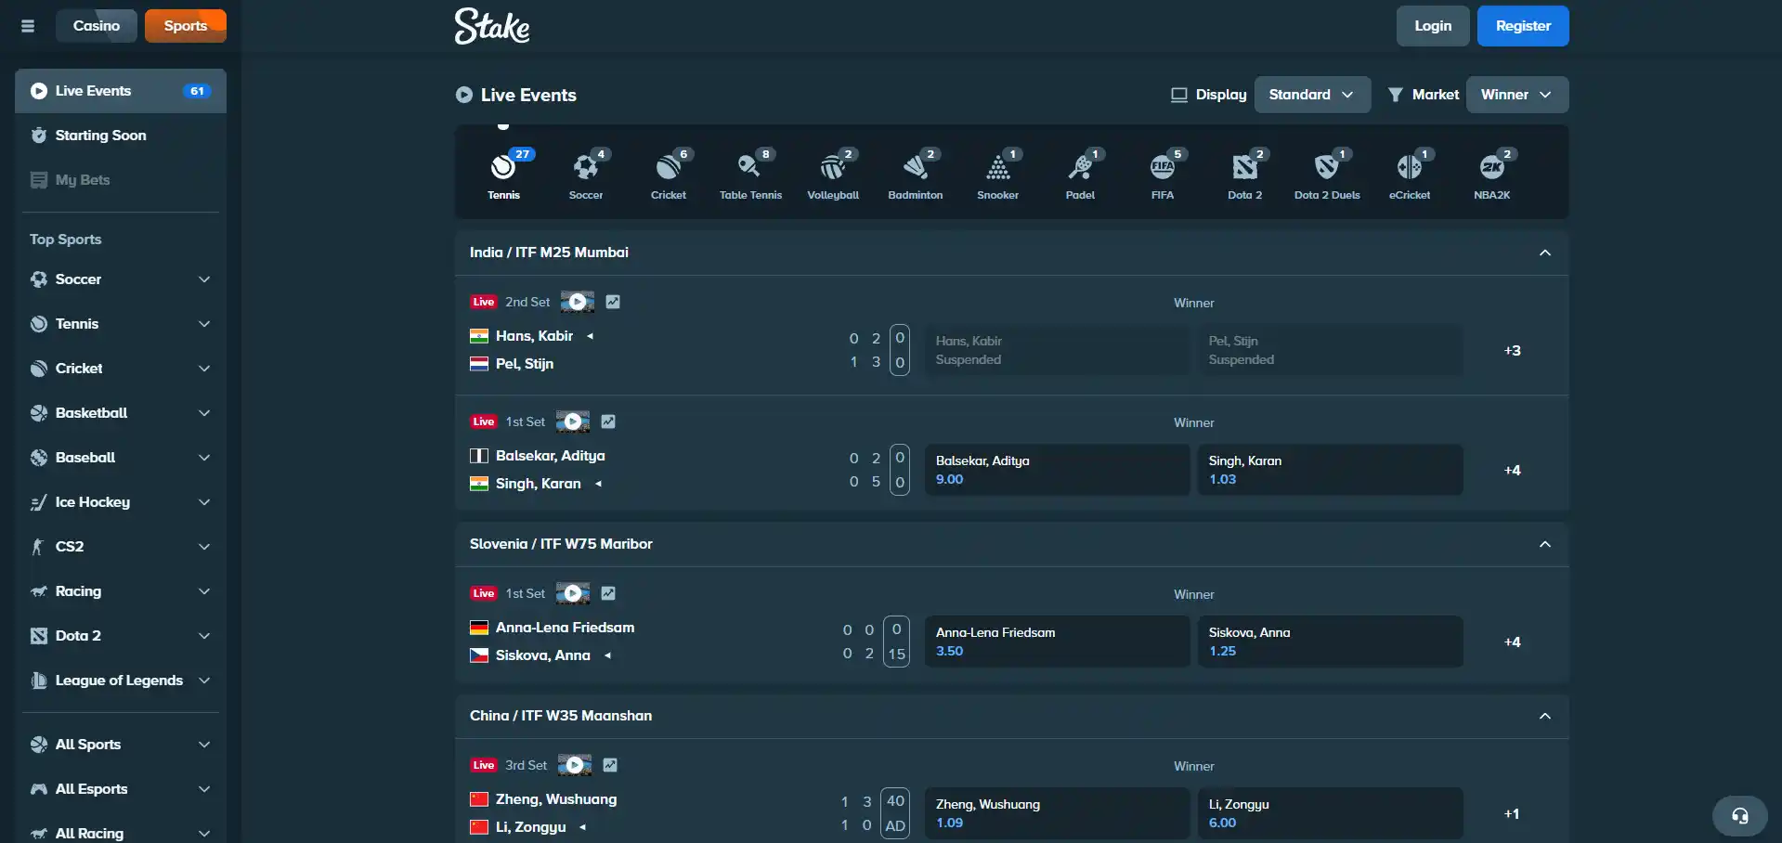Click the Login button
Screen dimensions: 1782x843
point(1433,26)
